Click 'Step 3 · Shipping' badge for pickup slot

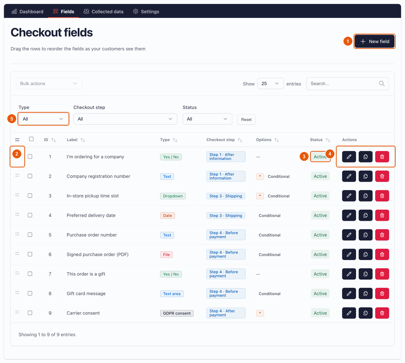[226, 196]
